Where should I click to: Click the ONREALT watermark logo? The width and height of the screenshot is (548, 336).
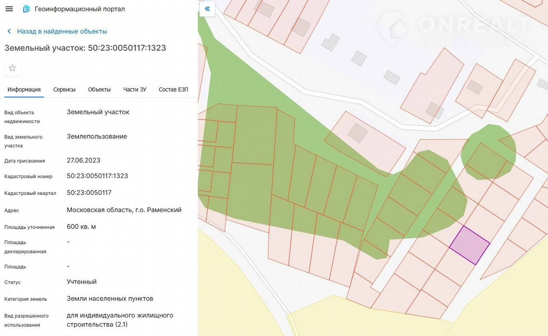click(454, 28)
